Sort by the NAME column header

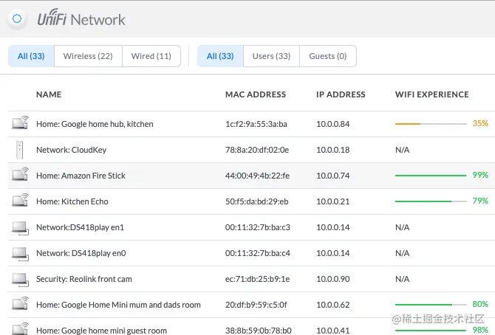49,94
